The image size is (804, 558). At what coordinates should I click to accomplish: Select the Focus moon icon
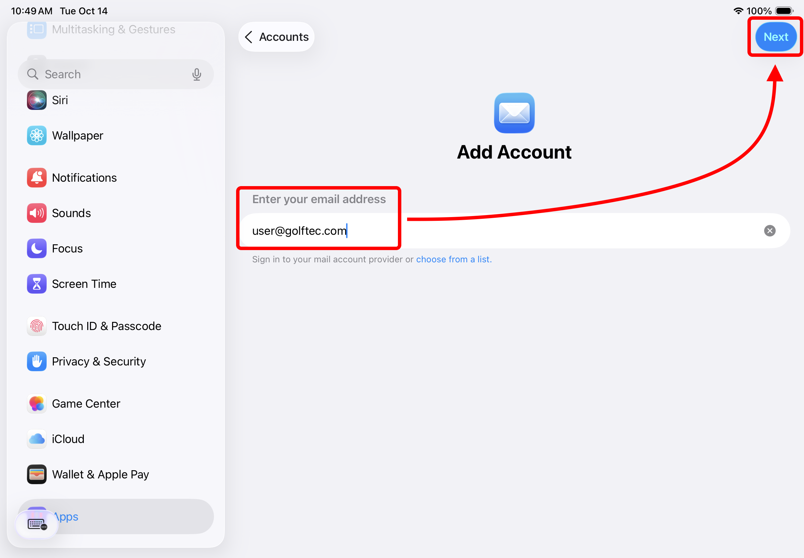point(36,249)
